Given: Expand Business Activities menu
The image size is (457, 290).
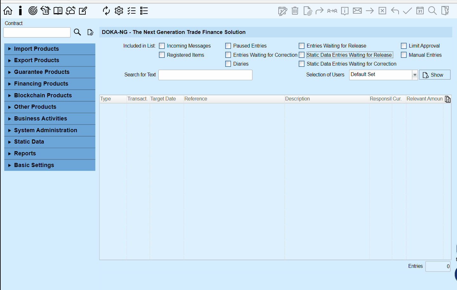Looking at the screenshot, I should pyautogui.click(x=50, y=119).
